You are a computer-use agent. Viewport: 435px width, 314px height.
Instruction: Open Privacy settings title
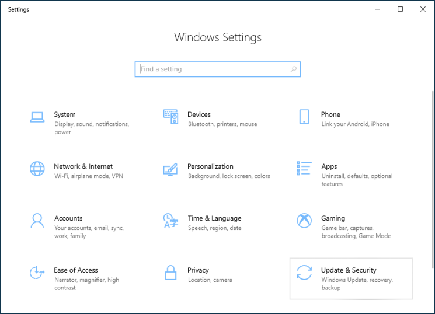(x=198, y=270)
